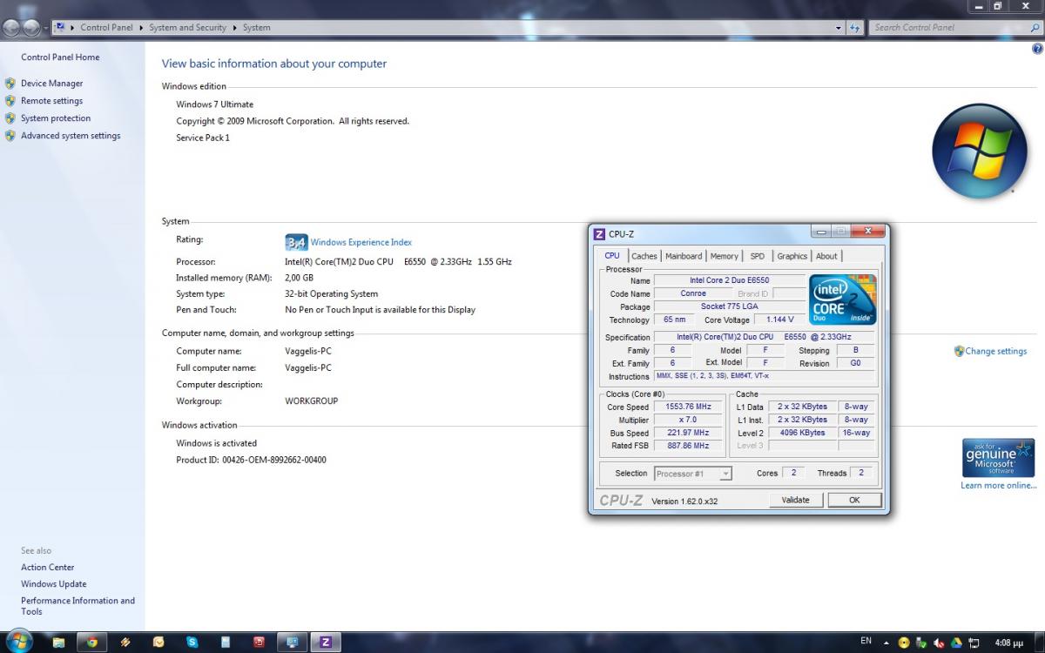This screenshot has height=653, width=1045.
Task: Open the Windows Experience Index link
Action: click(x=361, y=242)
